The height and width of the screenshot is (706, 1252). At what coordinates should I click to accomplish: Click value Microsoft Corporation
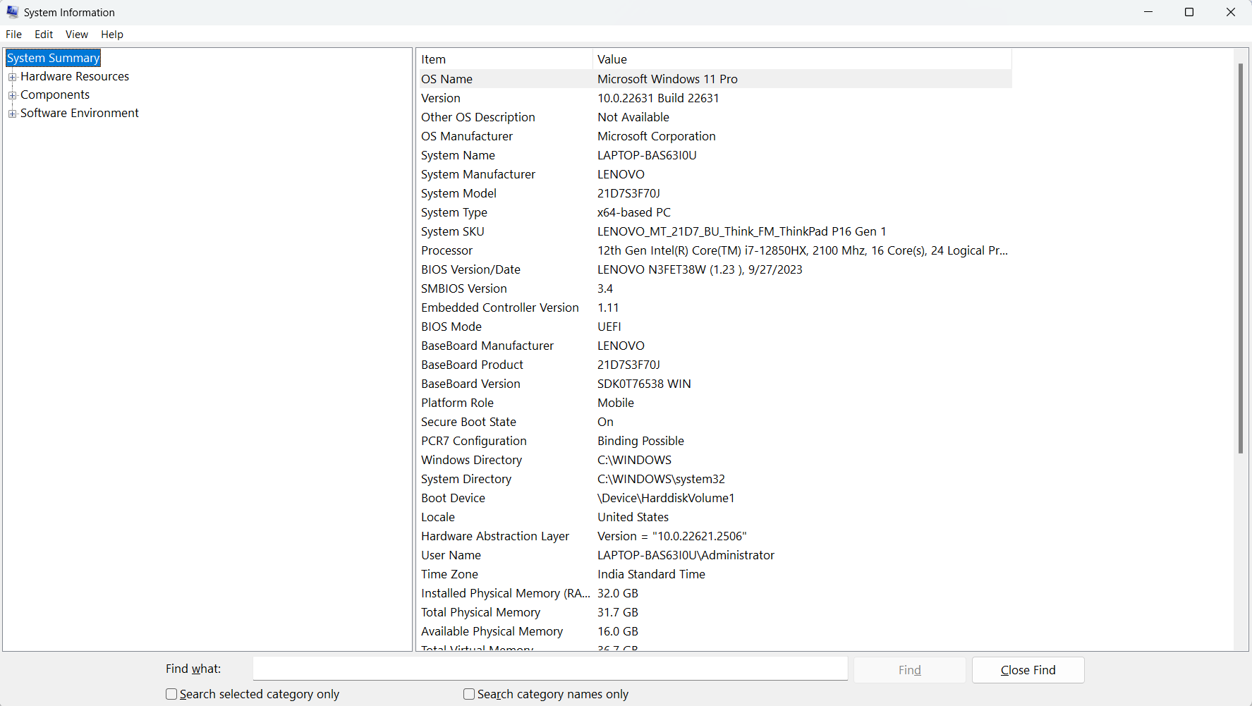point(657,136)
